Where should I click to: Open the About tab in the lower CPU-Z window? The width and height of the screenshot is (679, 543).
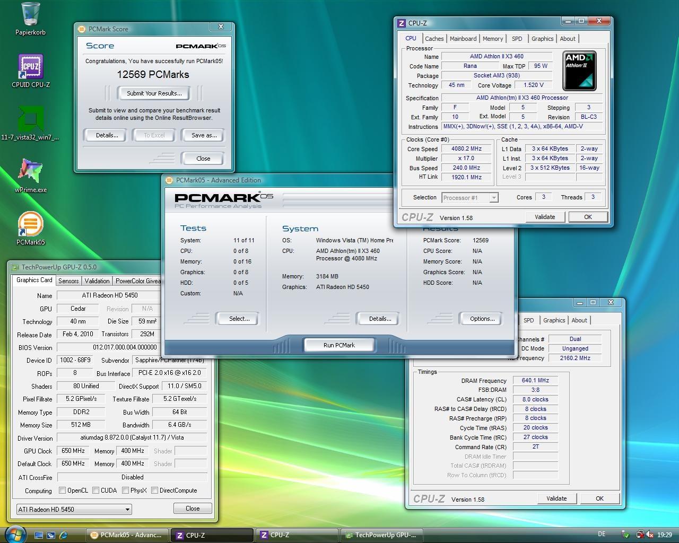click(x=579, y=320)
